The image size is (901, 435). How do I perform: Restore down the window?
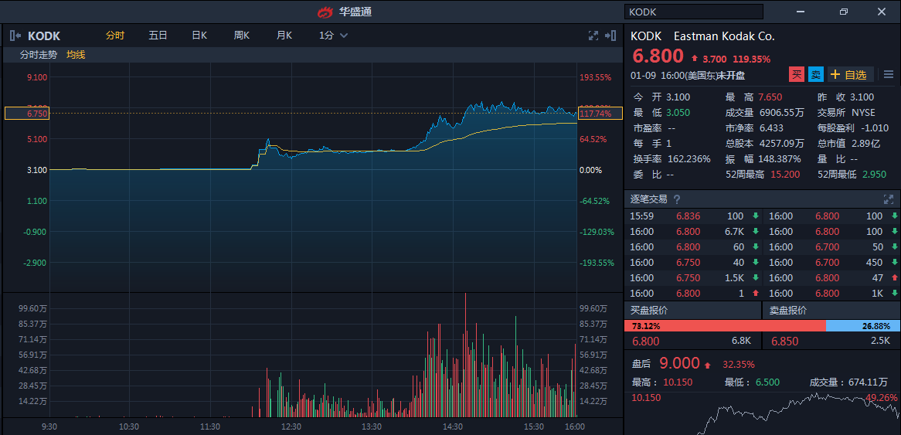(x=844, y=12)
